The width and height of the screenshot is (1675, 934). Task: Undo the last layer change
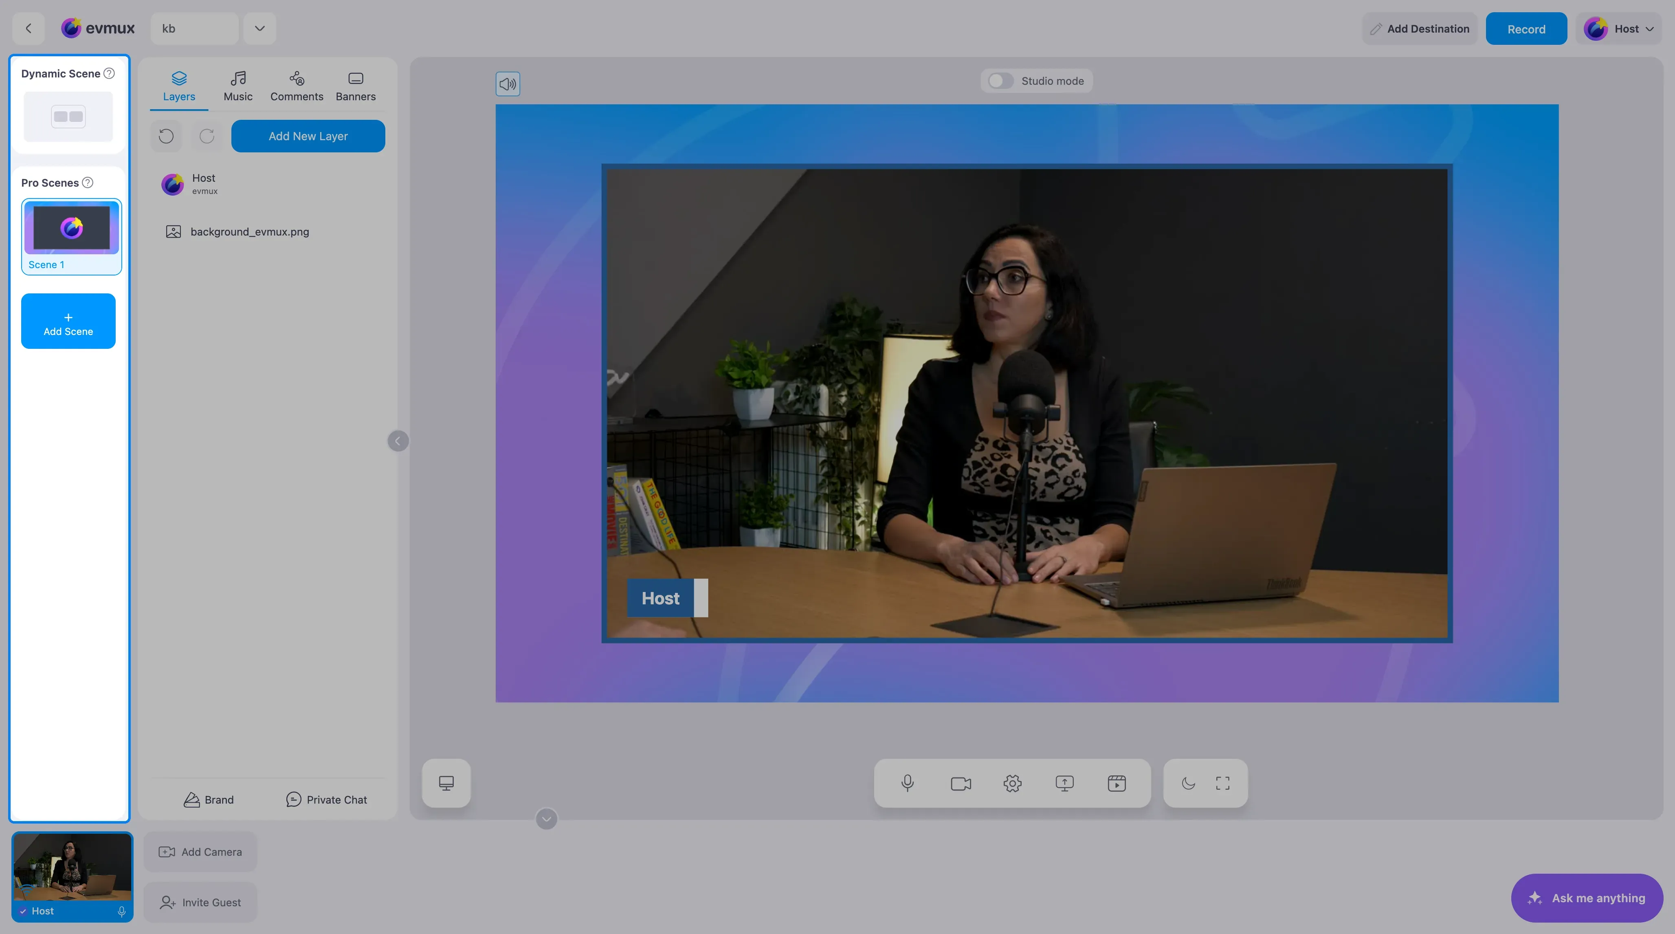tap(167, 136)
